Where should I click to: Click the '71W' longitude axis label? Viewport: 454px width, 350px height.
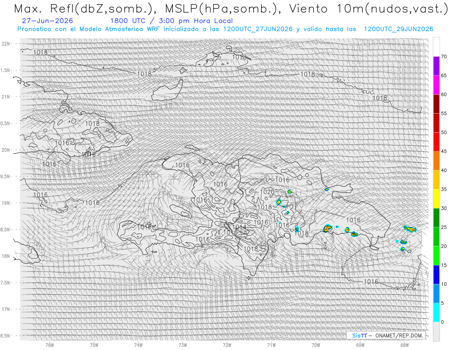(271, 345)
